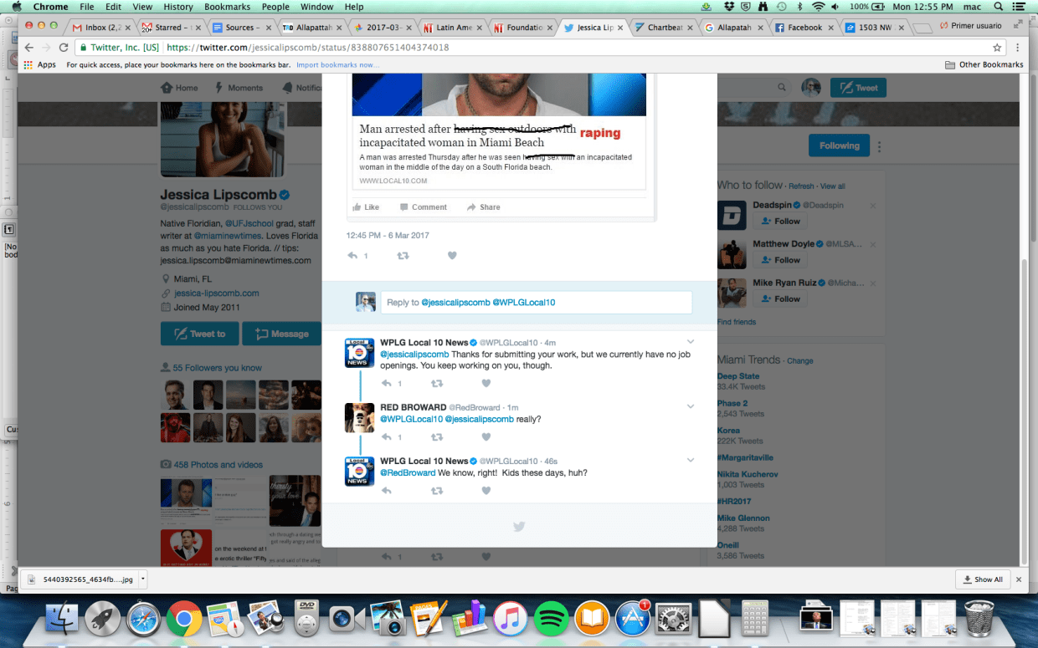Open Moments using the lightning bolt icon
Viewport: 1038px width, 648px height.
219,87
